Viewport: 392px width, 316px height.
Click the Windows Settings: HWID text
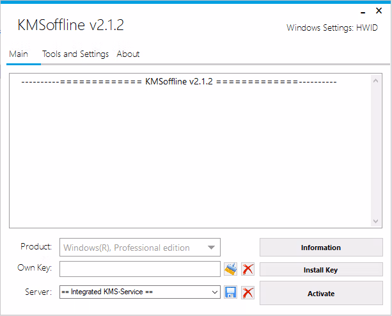[332, 28]
